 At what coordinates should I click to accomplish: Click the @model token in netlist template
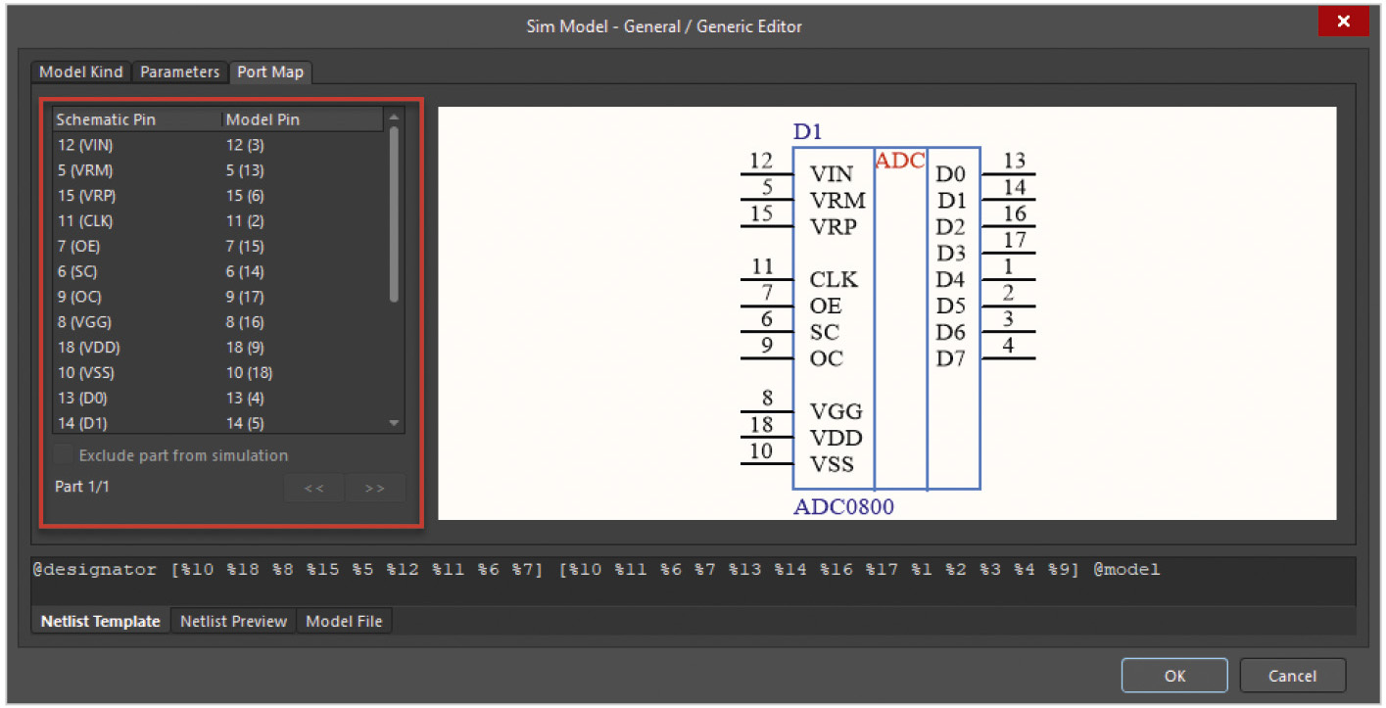(1126, 570)
